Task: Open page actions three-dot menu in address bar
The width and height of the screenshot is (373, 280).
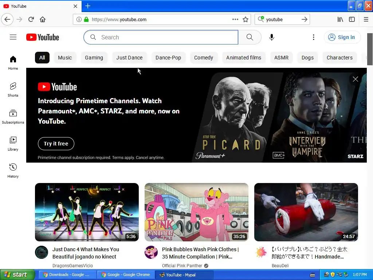Action: tap(235, 19)
